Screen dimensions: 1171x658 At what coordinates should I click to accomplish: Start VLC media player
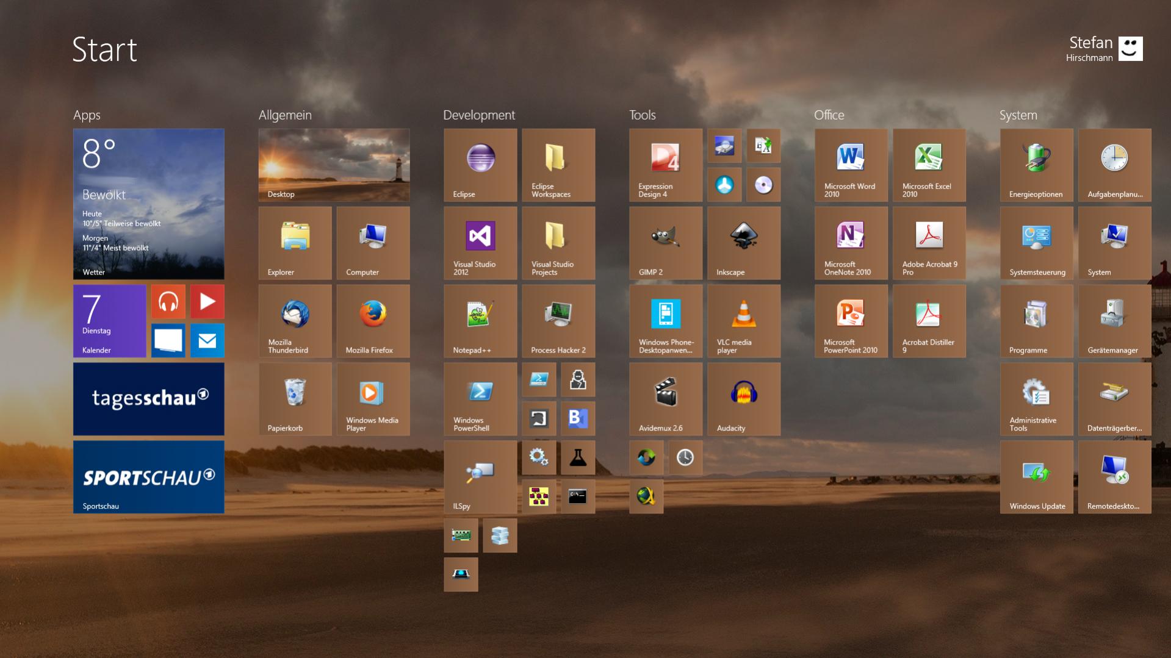[x=744, y=321]
